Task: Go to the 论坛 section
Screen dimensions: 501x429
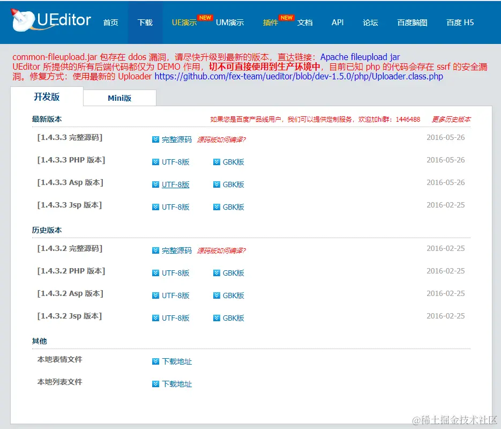Action: 370,23
